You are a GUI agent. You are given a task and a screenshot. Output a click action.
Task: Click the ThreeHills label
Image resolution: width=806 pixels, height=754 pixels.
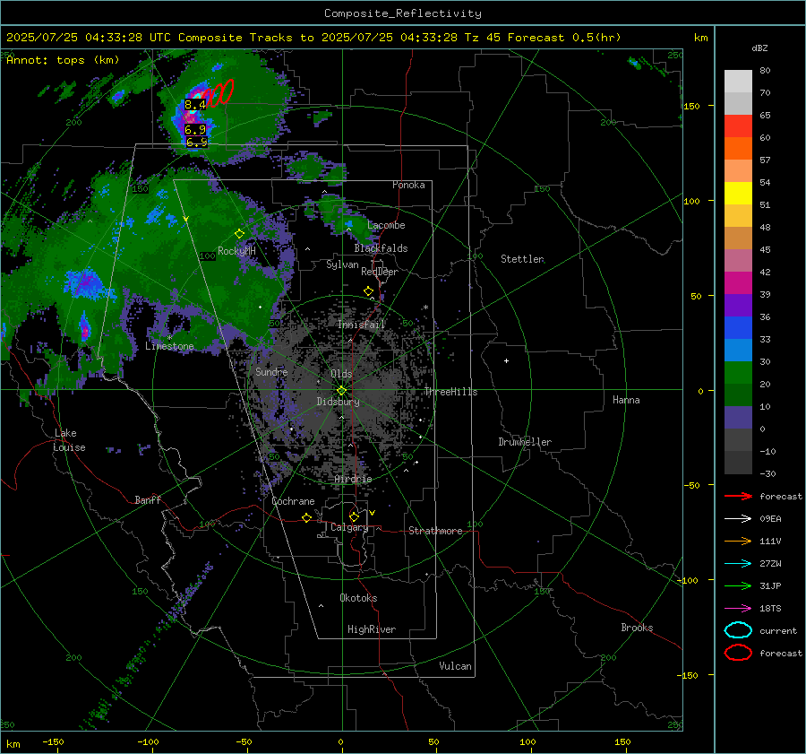[450, 392]
